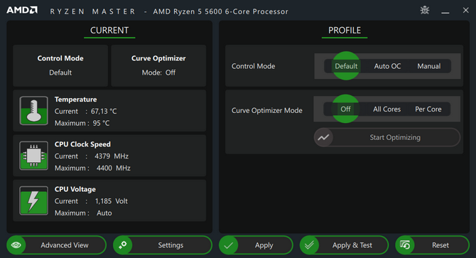Click maximum temperature value 95 °C
Screen dimensions: 476x258
click(101, 123)
